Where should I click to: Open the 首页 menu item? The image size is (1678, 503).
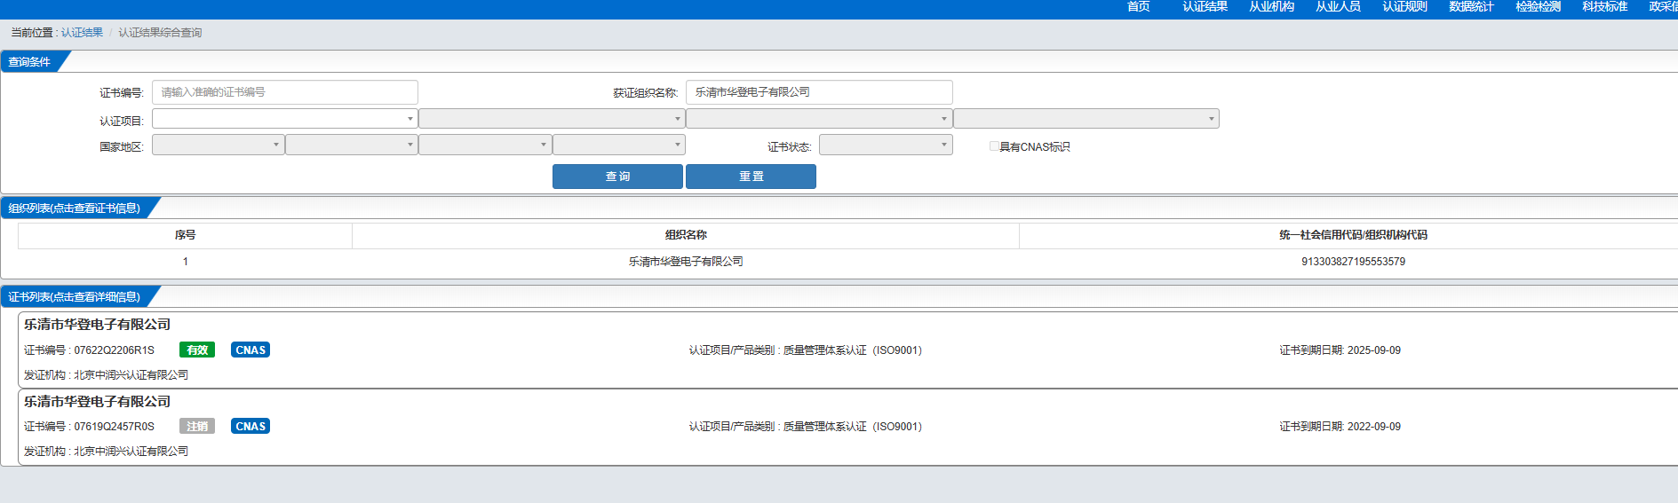point(1138,6)
